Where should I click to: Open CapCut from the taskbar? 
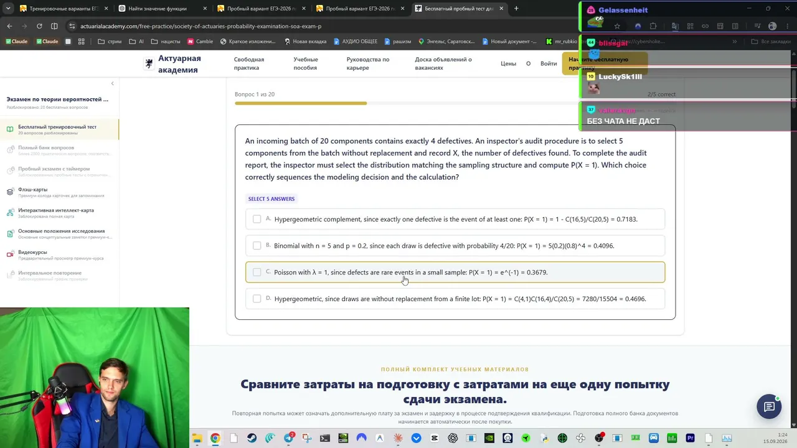435,438
